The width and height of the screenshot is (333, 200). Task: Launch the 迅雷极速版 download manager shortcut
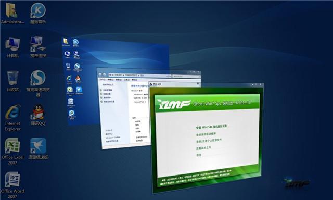click(x=38, y=148)
